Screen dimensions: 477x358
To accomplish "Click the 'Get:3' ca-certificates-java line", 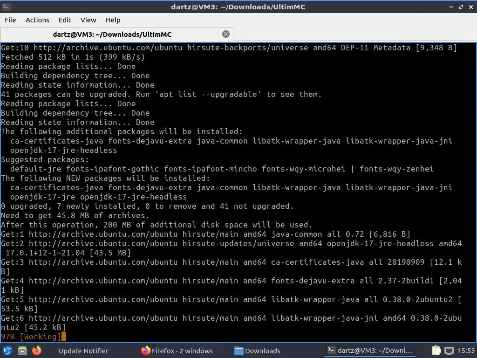I will tap(231, 262).
